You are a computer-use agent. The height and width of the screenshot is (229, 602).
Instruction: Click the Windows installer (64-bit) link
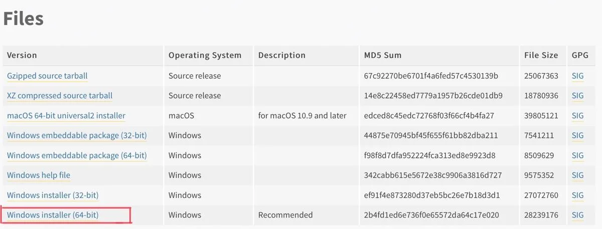pyautogui.click(x=53, y=215)
